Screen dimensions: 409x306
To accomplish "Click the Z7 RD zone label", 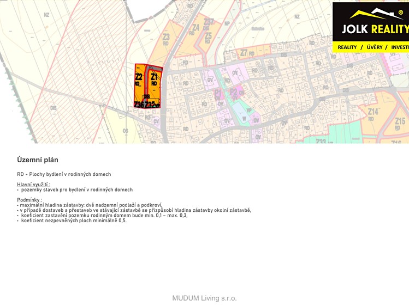I will (247, 53).
